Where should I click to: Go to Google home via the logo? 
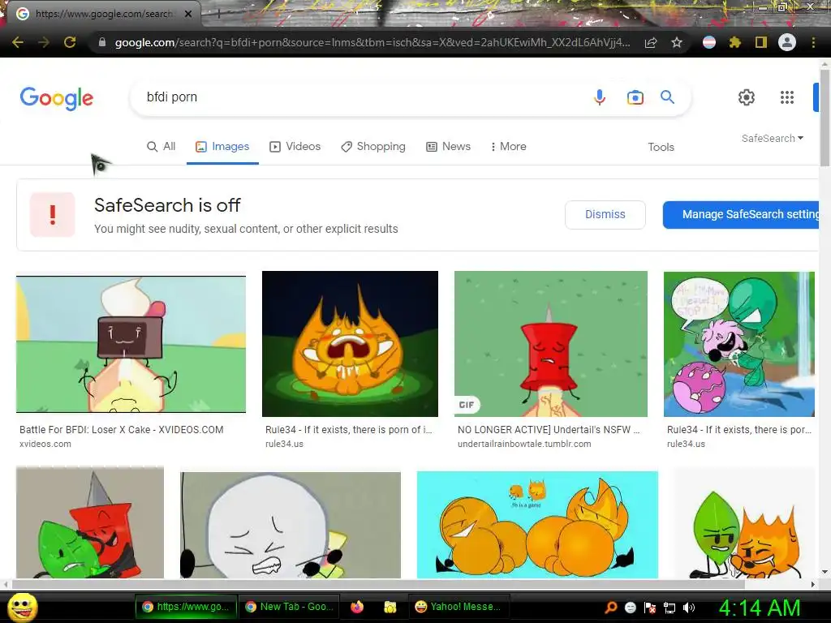click(x=57, y=98)
